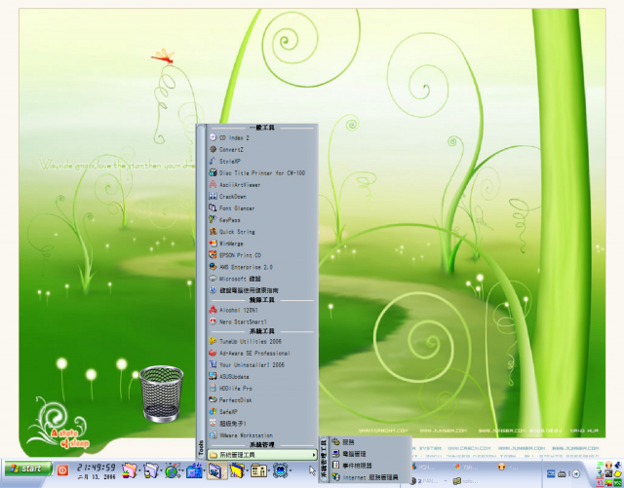The height and width of the screenshot is (488, 624).
Task: Launch Alcohol 120% from the menu
Action: click(x=262, y=310)
